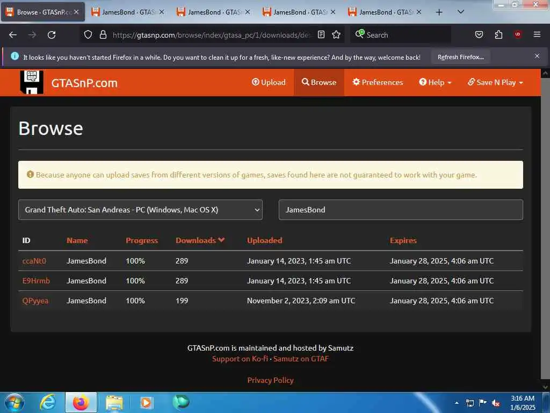Open the shield tracking protection icon
The width and height of the screenshot is (550, 413).
click(88, 34)
